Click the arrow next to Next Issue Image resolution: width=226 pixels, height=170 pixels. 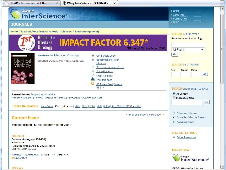click(x=164, y=115)
